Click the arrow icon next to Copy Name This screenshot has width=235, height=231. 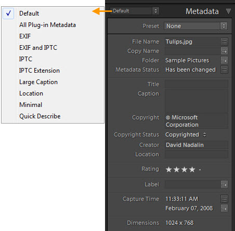(224, 51)
